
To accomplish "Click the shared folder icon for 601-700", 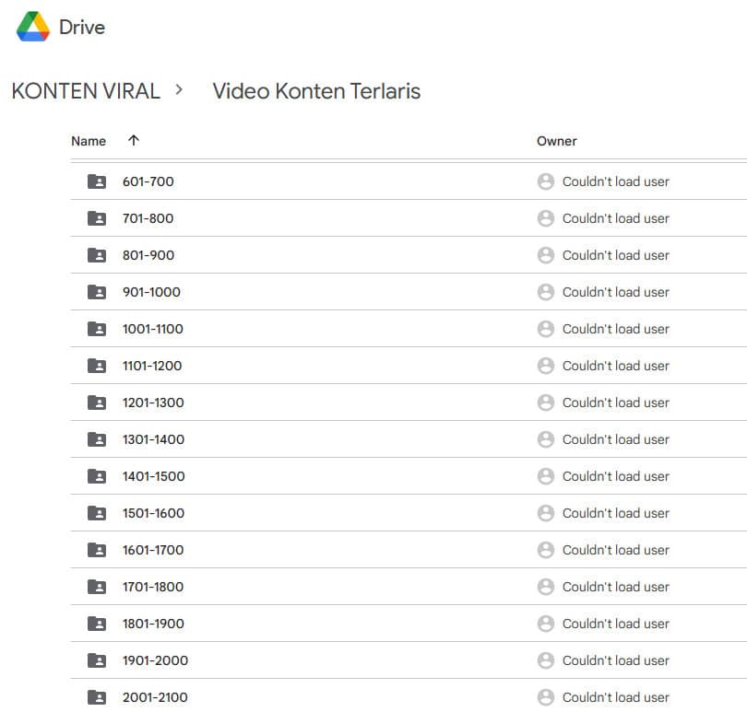I will click(97, 181).
